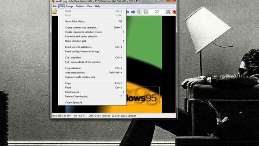259x146 pixels.
Task: Open the View menu
Action: click(90, 6)
